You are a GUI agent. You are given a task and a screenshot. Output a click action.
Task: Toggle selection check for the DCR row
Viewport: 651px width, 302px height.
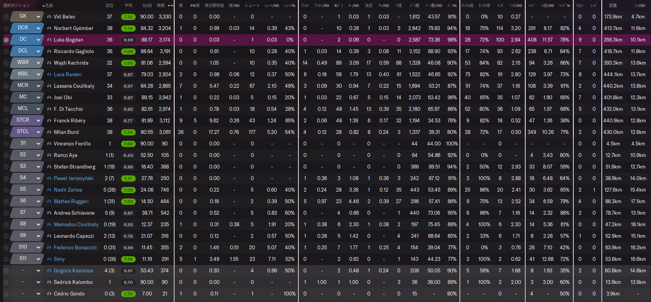tap(6, 28)
